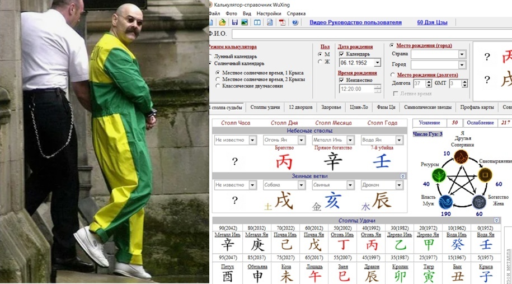Screen dimensions: 512x284
Task: Click the Metal element icon in pentagram
Action: point(479,202)
